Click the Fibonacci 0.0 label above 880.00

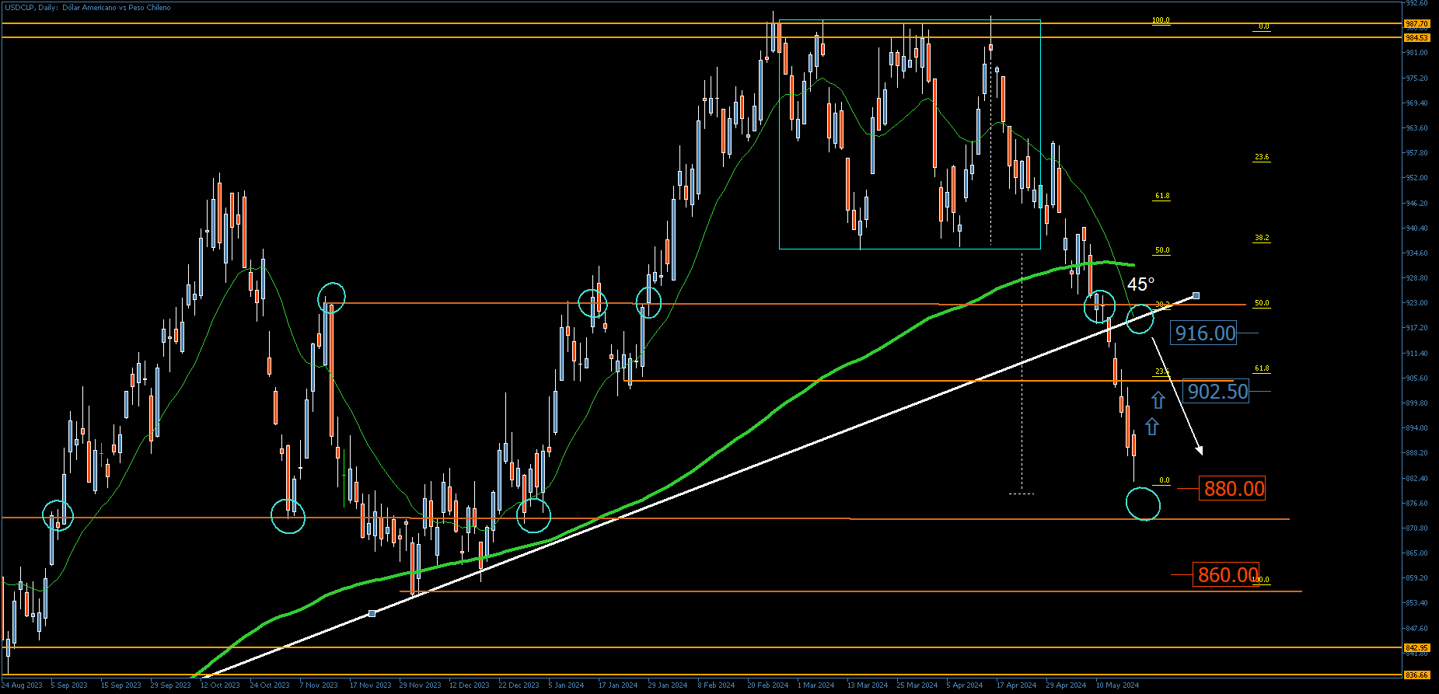[1164, 480]
